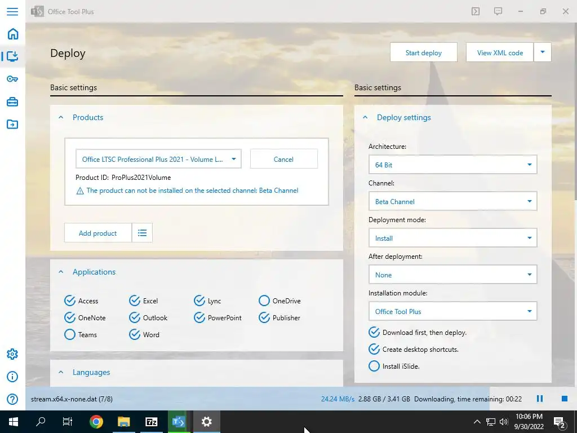This screenshot has height=433, width=577.
Task: Open the taskbar clock showing 10:06 PM
Action: 529,422
